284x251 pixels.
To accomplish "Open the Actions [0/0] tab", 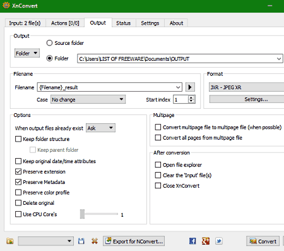I will click(x=65, y=23).
